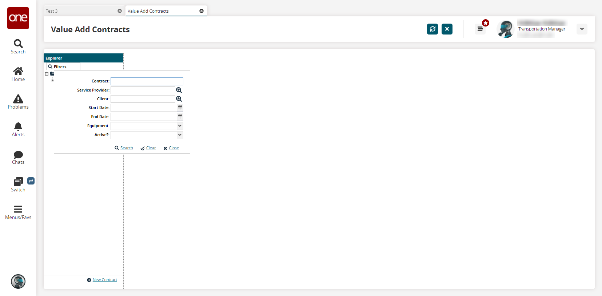The width and height of the screenshot is (602, 296).
Task: Collapse the root folder tree node
Action: [x=47, y=74]
